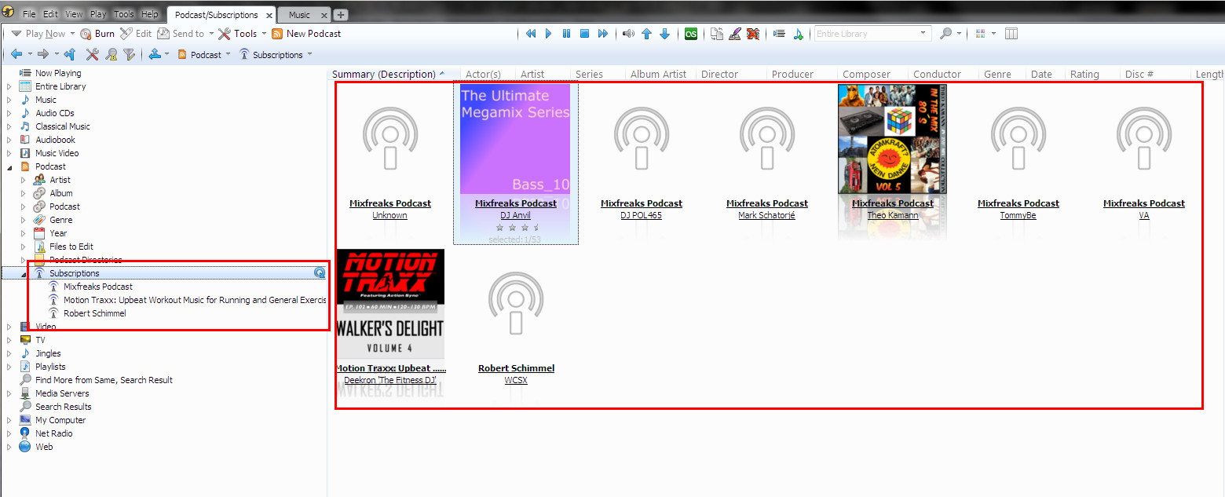Click the New Podcast toolbar button
Viewport: 1225px width, 497px height.
coord(306,34)
